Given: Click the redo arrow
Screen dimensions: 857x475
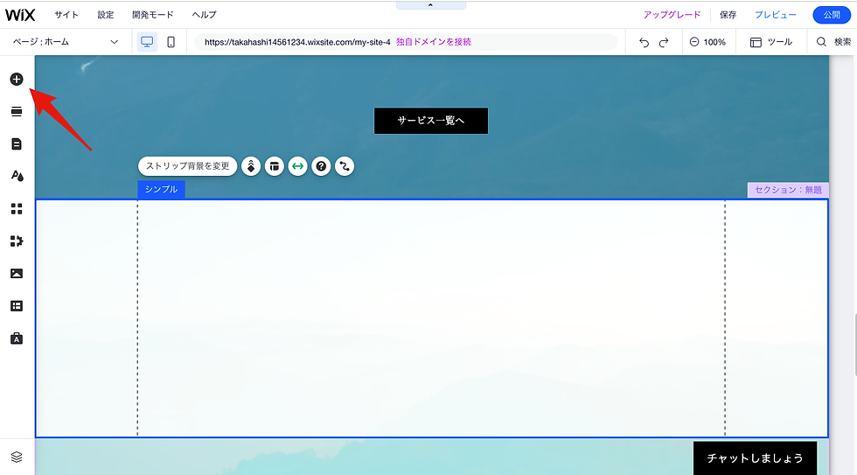Looking at the screenshot, I should tap(664, 42).
